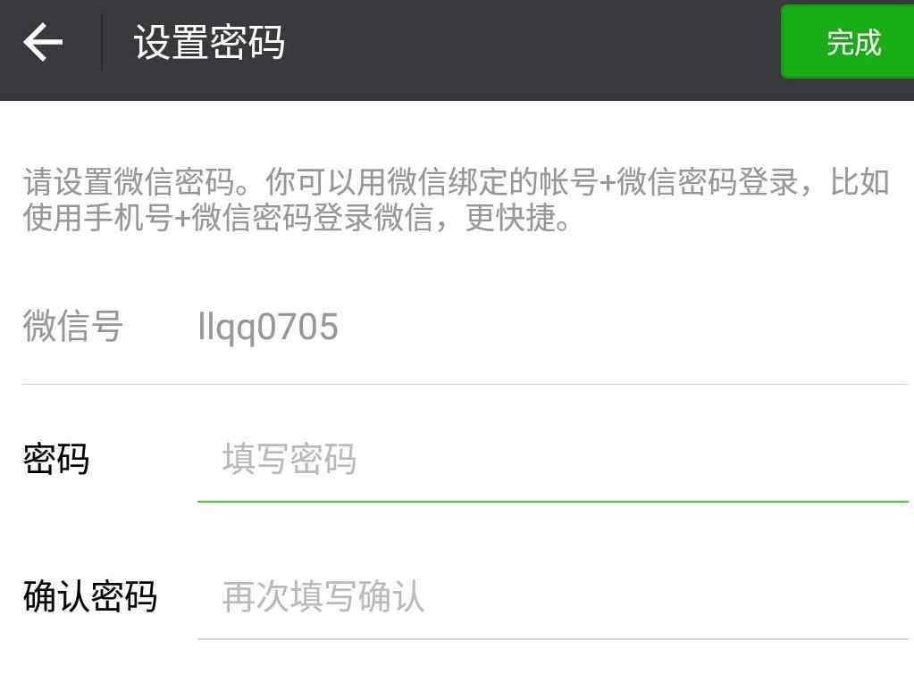The height and width of the screenshot is (682, 914).
Task: Click the 更快捷 text ending the description
Action: click(x=516, y=219)
